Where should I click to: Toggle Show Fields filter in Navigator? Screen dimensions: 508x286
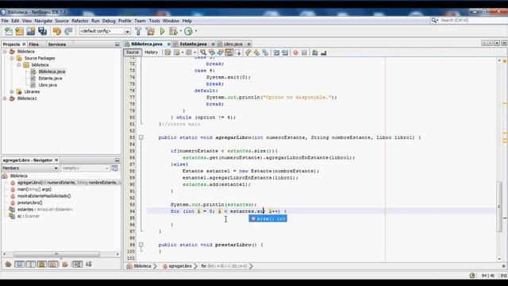tap(19, 265)
